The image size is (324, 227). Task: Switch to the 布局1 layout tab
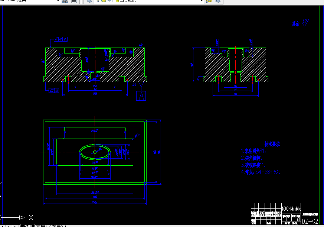[42, 226]
